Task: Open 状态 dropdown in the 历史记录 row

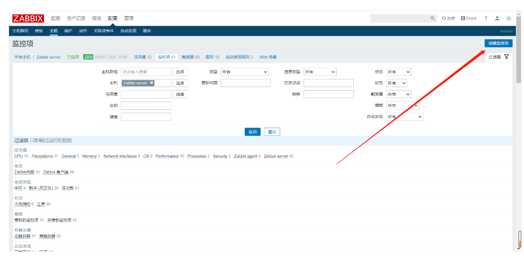Action: point(397,83)
